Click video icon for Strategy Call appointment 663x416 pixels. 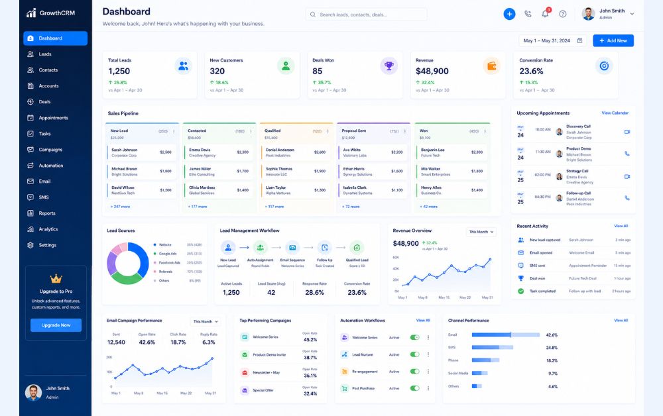click(x=627, y=177)
